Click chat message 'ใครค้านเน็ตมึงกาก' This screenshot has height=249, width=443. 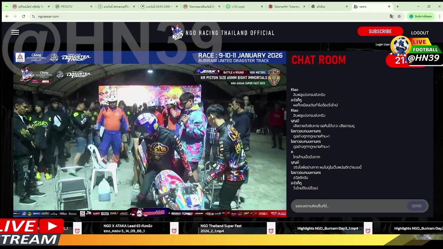(306, 157)
